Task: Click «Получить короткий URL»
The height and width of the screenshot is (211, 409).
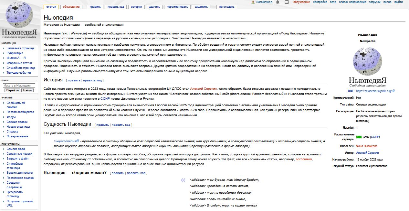Action: pyautogui.click(x=19, y=203)
